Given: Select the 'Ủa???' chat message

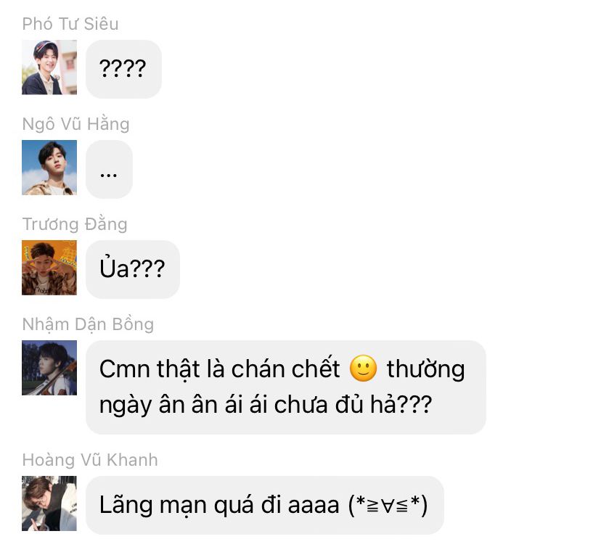Looking at the screenshot, I should 133,269.
